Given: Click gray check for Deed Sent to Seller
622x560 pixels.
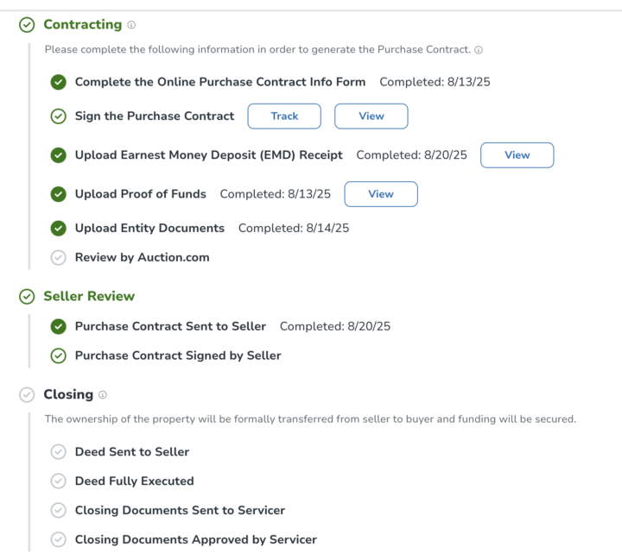Looking at the screenshot, I should [59, 452].
